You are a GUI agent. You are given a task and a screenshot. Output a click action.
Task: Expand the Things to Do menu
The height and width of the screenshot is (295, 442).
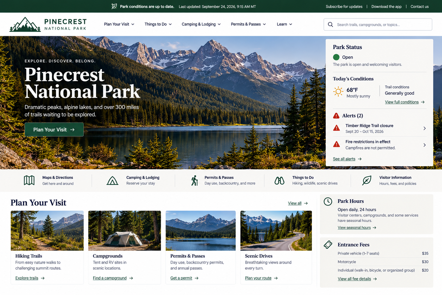coord(158,24)
